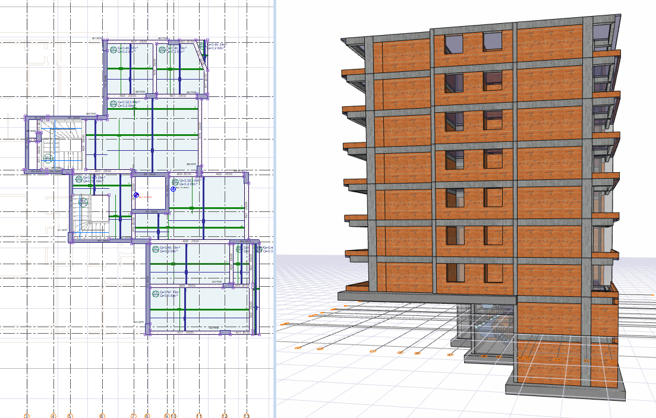The height and width of the screenshot is (418, 656).
Task: Select the concrete foundation footing under the brick wall
Action: 565,389
